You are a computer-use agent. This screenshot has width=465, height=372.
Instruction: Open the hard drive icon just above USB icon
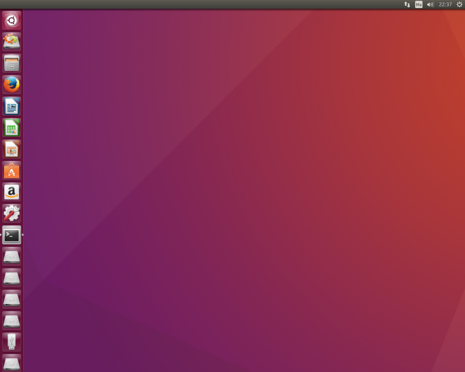(x=12, y=320)
